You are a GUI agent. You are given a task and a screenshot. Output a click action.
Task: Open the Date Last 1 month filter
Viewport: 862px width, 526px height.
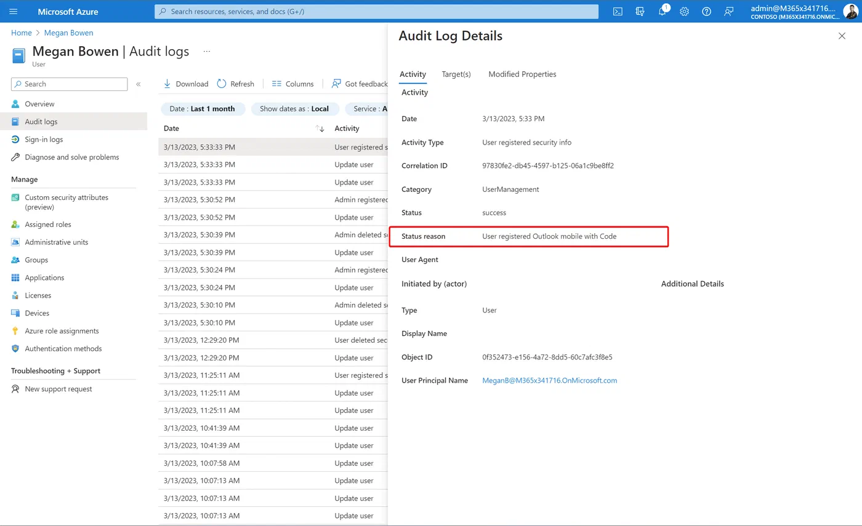[x=203, y=109]
